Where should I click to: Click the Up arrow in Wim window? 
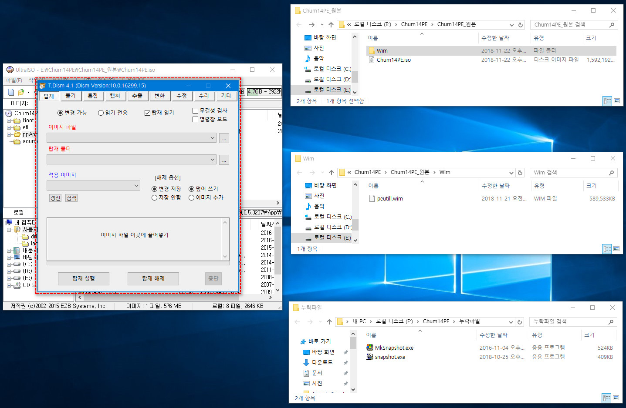(332, 173)
